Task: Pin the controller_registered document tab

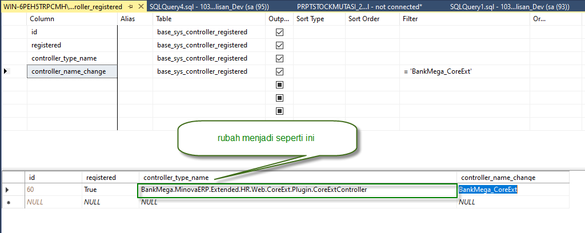Action: pyautogui.click(x=131, y=6)
